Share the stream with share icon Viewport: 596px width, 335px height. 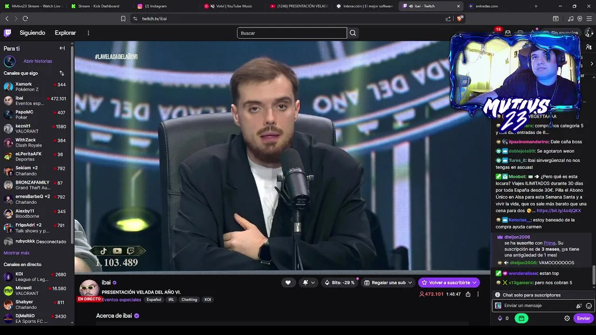(x=468, y=294)
